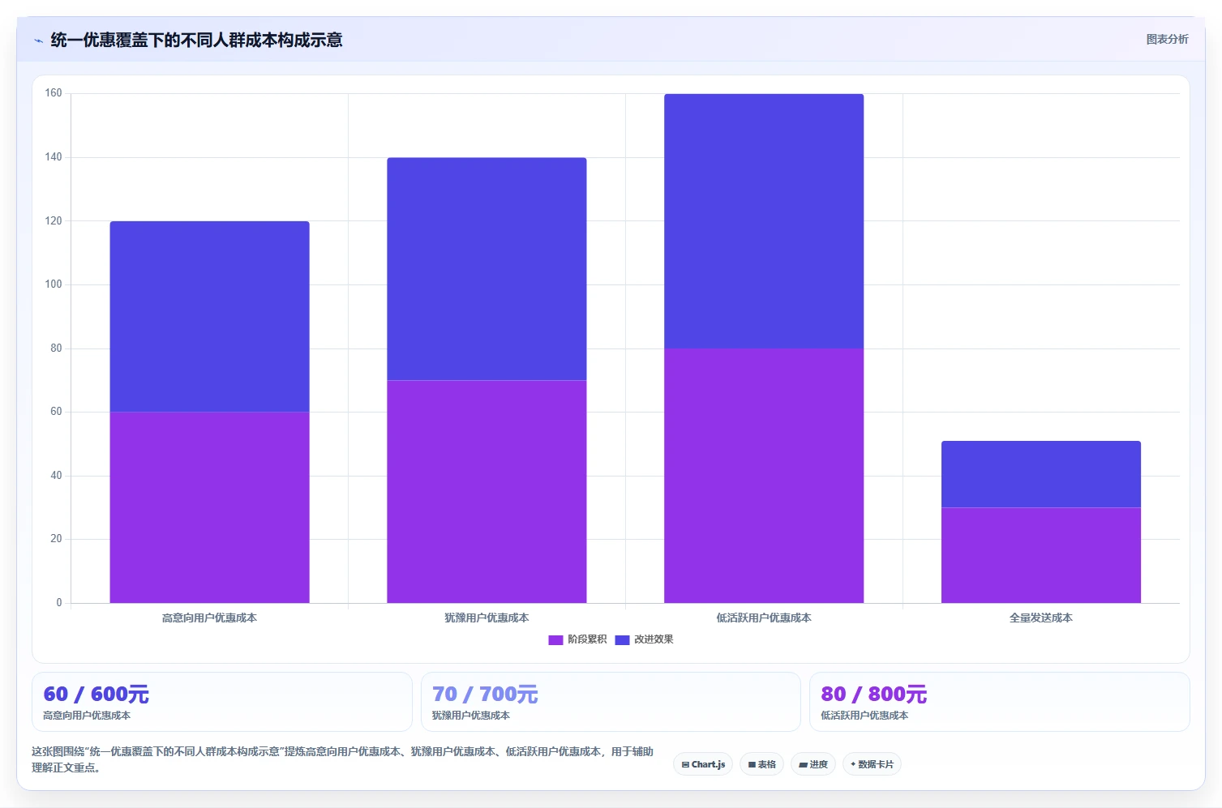
Task: Click the blue 改进效果 segment of the 高意向用户优惠成本 bar
Action: point(209,317)
